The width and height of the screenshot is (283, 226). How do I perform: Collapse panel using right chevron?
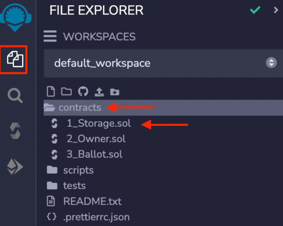pyautogui.click(x=276, y=10)
